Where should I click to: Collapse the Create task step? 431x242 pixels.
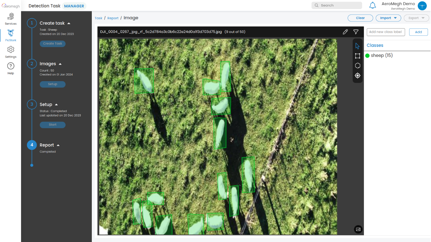tap(69, 23)
